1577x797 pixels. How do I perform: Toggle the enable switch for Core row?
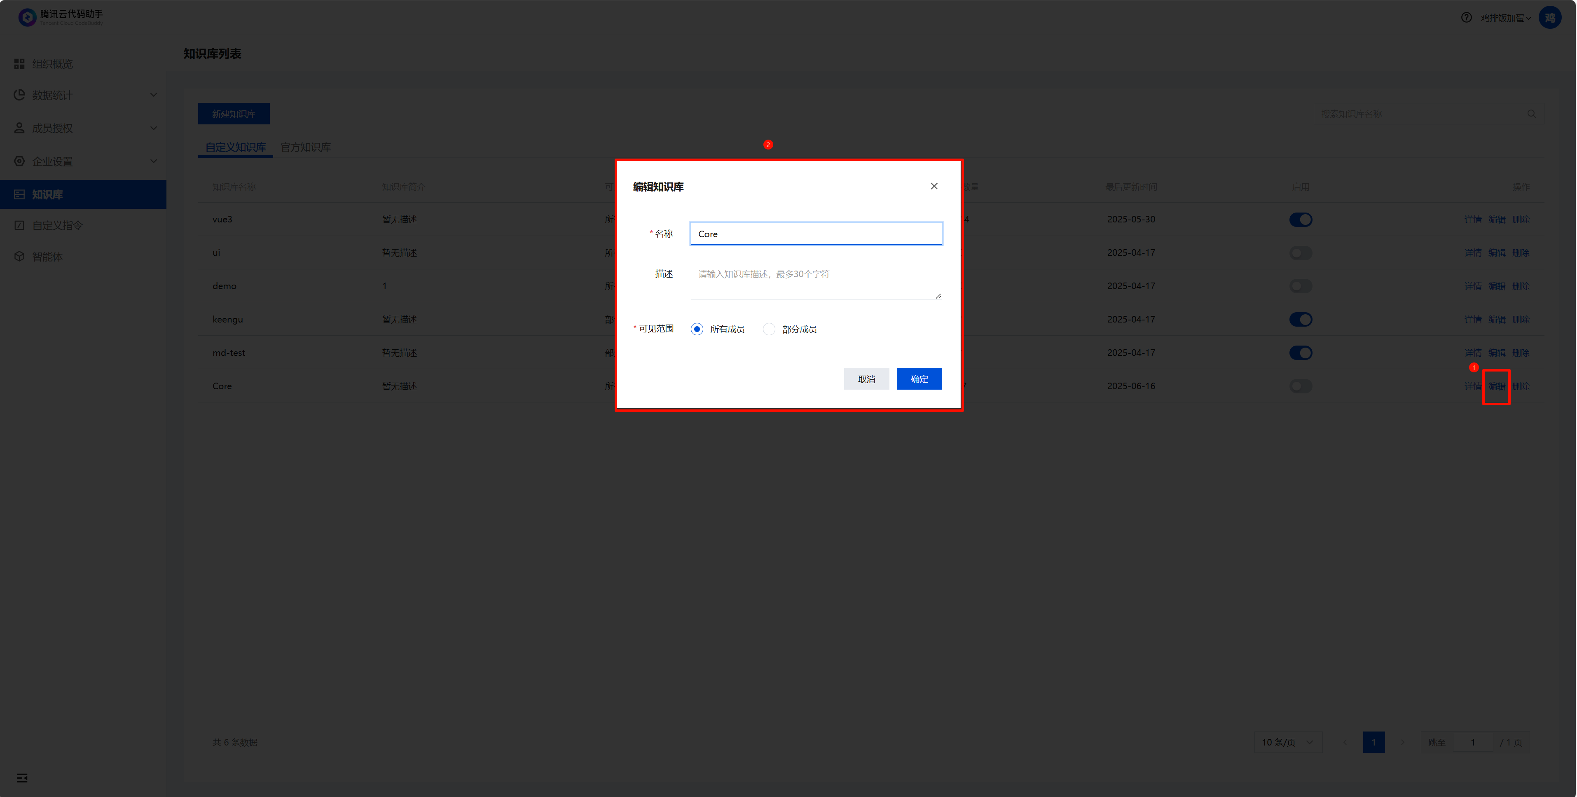pos(1300,386)
